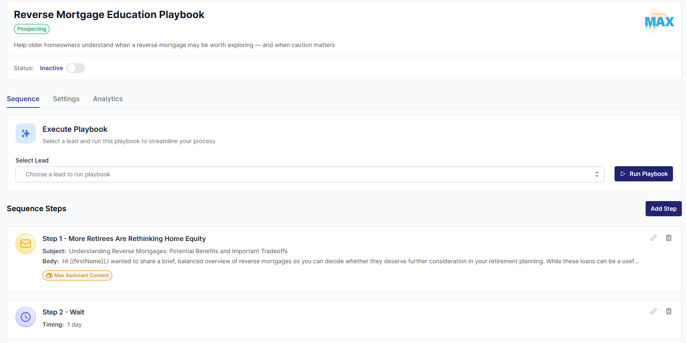Delete Step 1 with the trash icon
The width and height of the screenshot is (686, 343).
tap(669, 238)
